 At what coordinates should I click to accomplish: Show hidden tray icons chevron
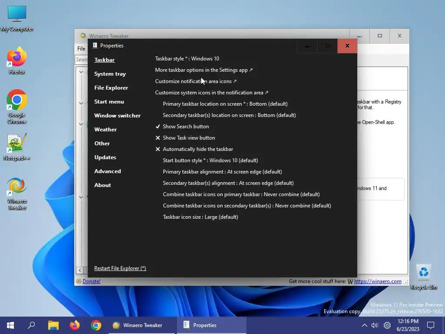point(365,325)
